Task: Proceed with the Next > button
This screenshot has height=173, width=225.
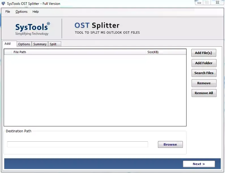Action: point(199,164)
